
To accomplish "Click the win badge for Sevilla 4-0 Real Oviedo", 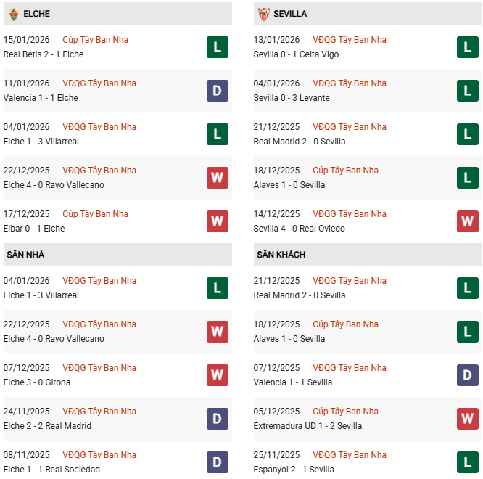I will point(468,221).
